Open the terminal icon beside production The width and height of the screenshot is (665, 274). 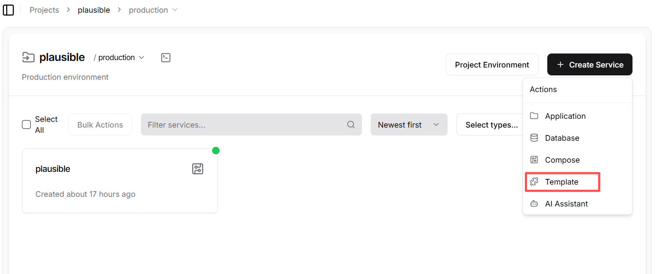(166, 57)
